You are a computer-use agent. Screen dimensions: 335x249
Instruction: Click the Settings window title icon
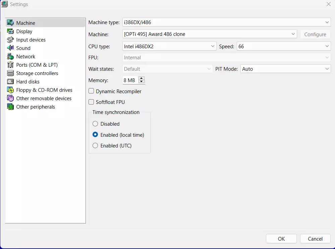click(x=4, y=4)
